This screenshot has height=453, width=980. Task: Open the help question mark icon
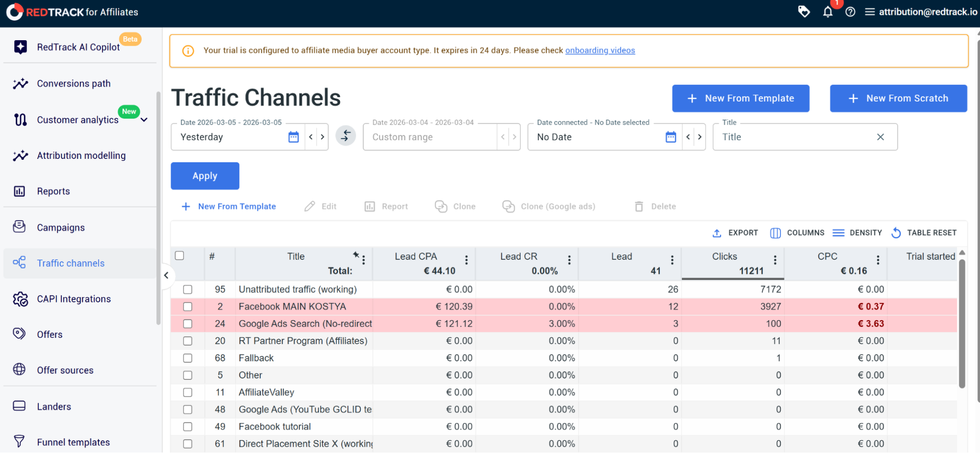pos(851,12)
